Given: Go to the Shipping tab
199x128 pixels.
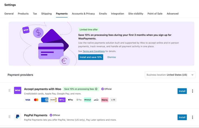Looking at the screenshot, I should tap(46, 14).
